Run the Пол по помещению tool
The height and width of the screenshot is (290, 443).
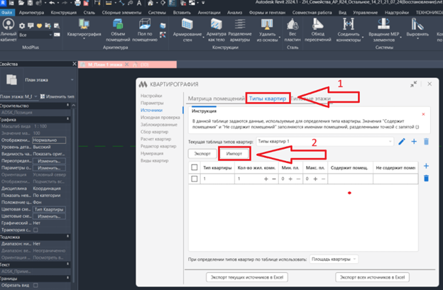point(145,30)
